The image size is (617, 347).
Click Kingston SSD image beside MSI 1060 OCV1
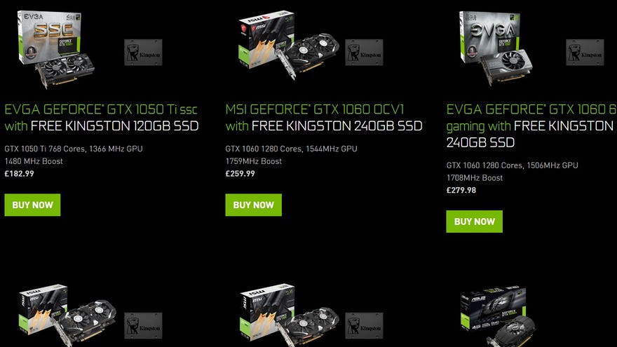[x=364, y=53]
